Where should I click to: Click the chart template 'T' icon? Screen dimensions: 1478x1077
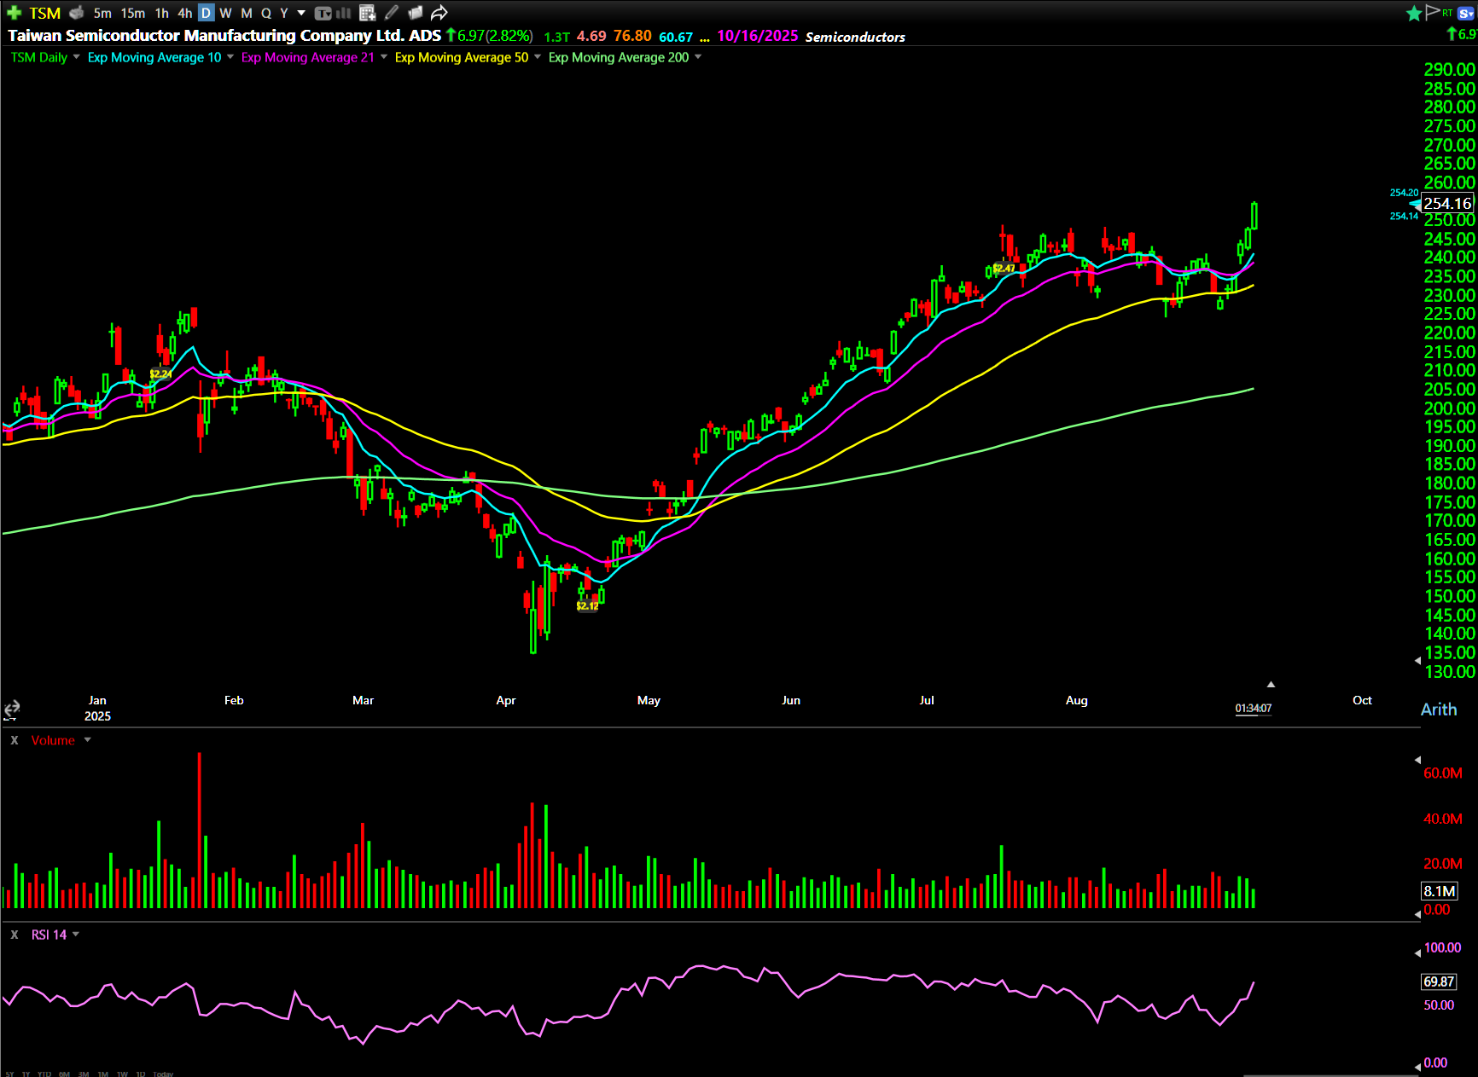click(323, 13)
